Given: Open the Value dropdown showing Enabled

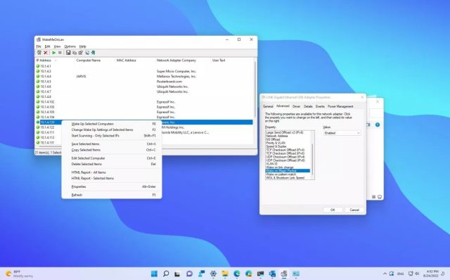Looking at the screenshot, I should tap(342, 133).
